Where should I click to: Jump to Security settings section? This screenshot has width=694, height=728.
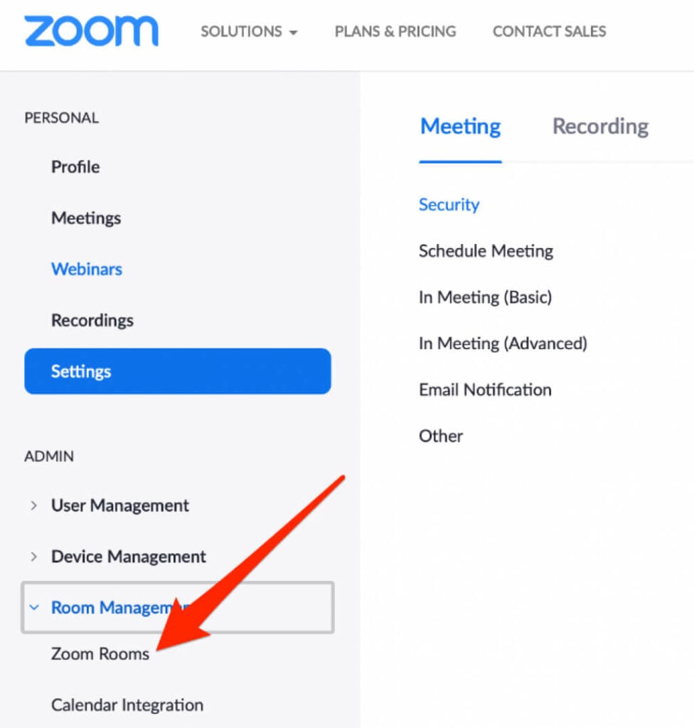pyautogui.click(x=449, y=204)
